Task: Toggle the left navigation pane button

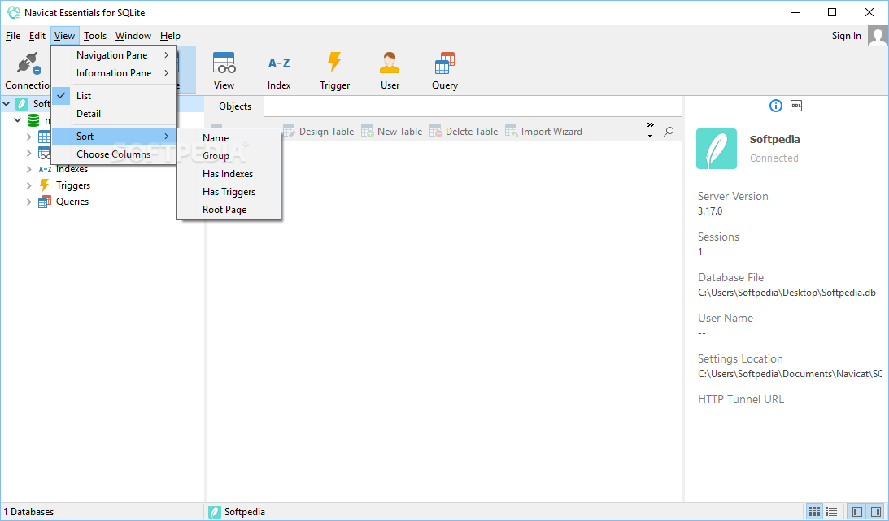Action: pos(857,512)
